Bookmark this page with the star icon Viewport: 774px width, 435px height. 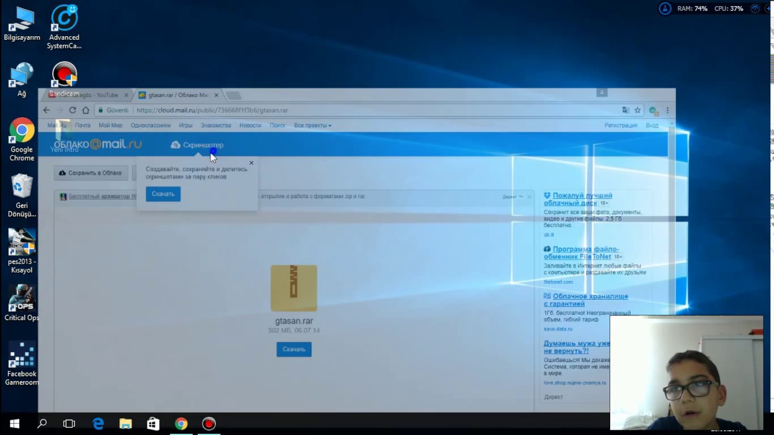[x=637, y=110]
